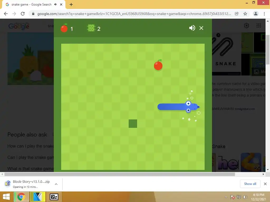Show hidden system tray icons
The width and height of the screenshot is (270, 202).
tap(226, 197)
